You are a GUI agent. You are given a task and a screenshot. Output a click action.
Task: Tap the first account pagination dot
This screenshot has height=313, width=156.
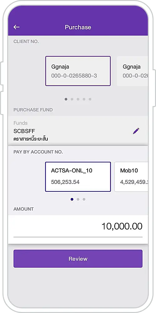click(72, 199)
